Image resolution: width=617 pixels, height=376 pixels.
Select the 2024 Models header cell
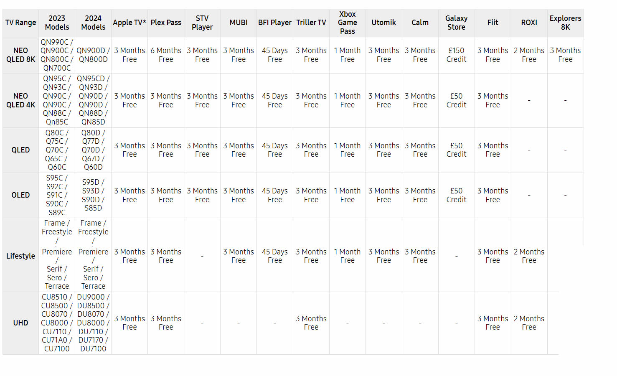[93, 23]
